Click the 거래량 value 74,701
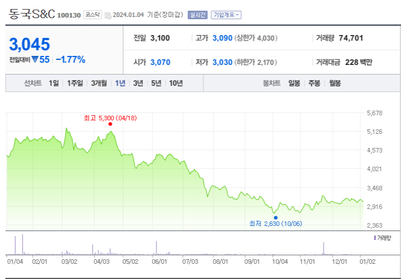Viewport: 401px width, 279px height. coord(351,38)
